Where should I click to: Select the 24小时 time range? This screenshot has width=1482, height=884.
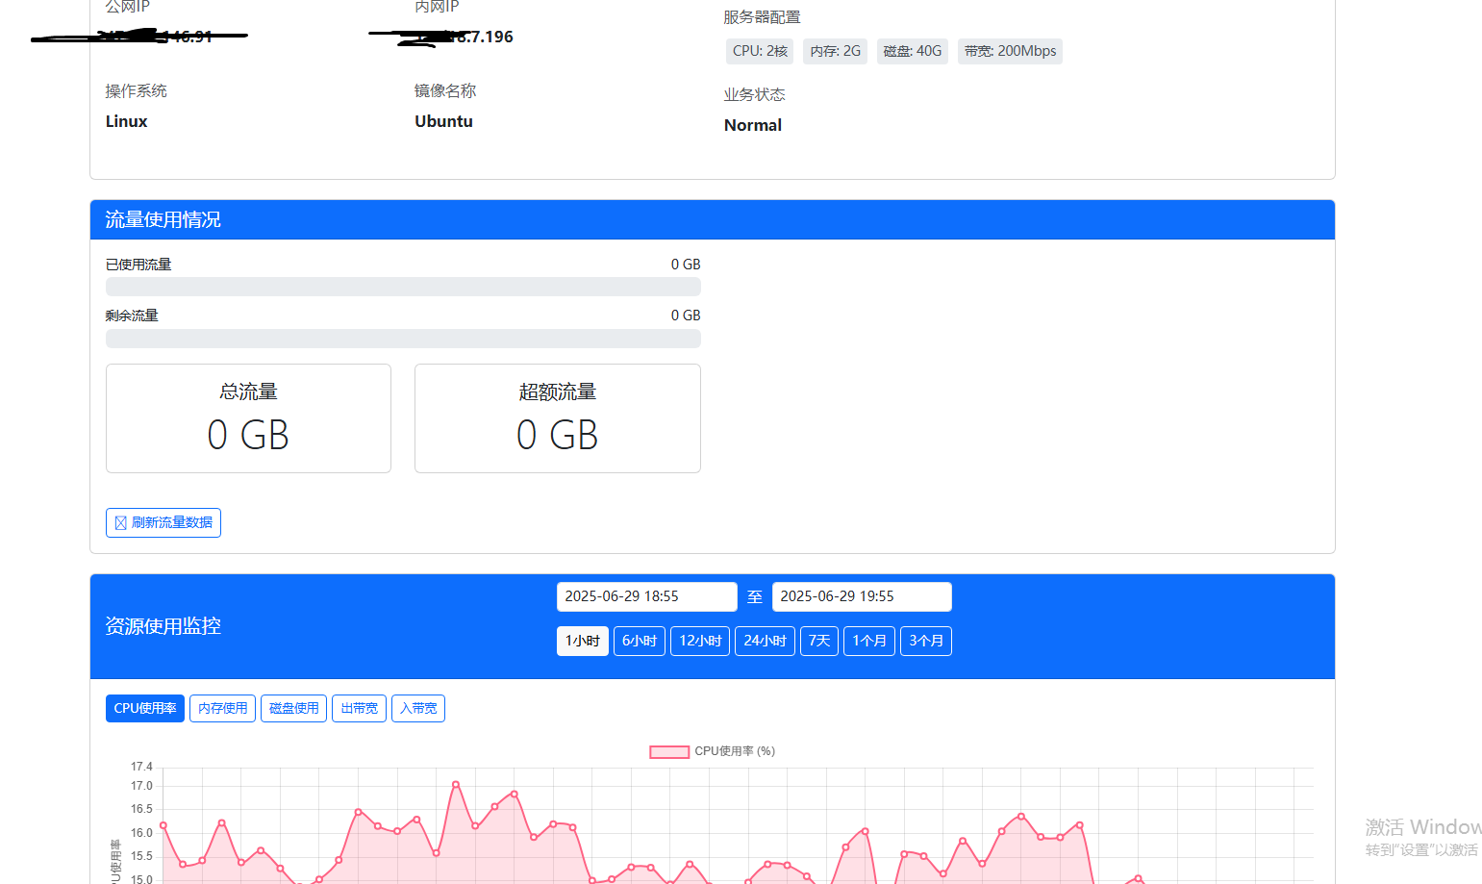tap(765, 641)
